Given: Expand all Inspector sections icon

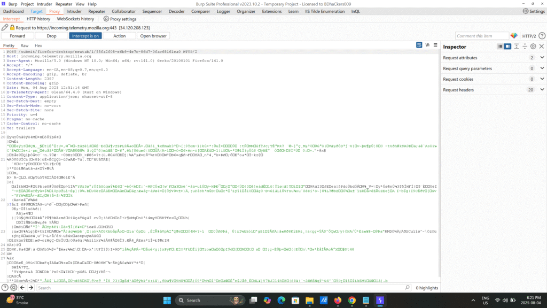Looking at the screenshot, I should click(517, 47).
